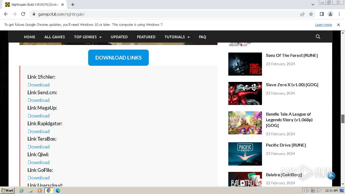Screen dimensions: 345x194
Task: Click the page vertical scrollbar thumb
Action: tap(343, 119)
